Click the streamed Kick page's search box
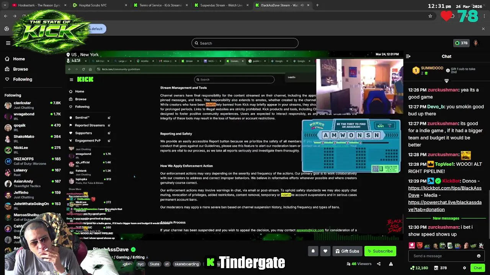This screenshot has height=275, width=490. click(x=234, y=79)
